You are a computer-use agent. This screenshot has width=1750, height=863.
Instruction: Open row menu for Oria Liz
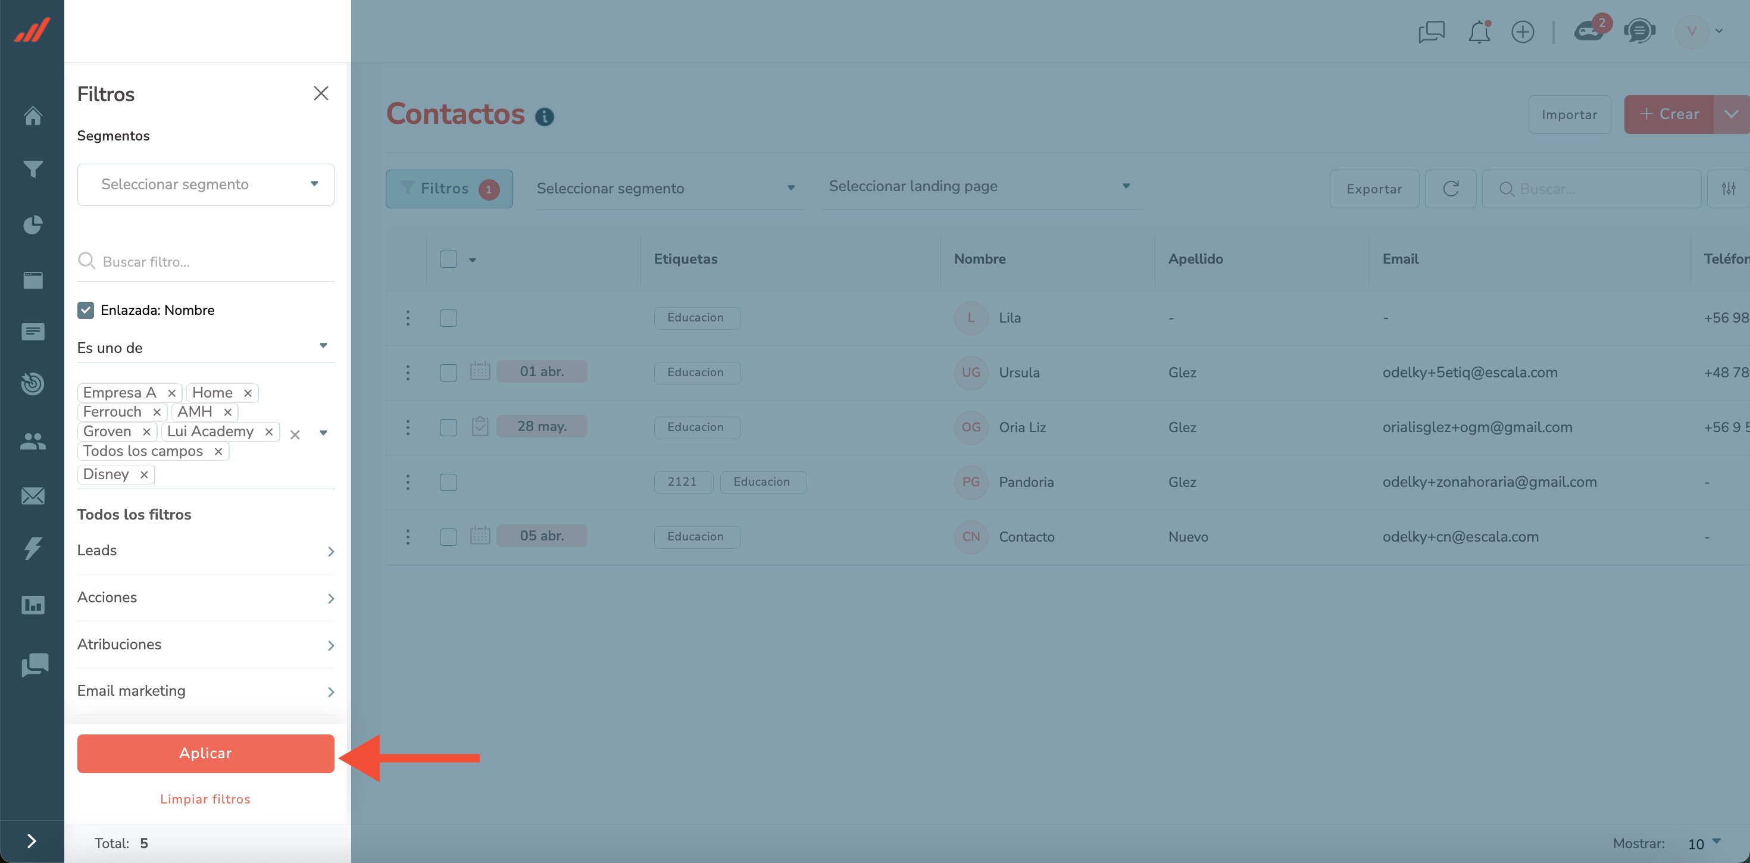tap(408, 427)
